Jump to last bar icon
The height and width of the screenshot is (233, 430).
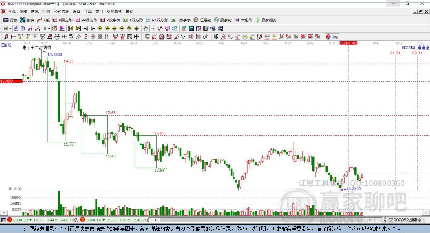pos(78,29)
